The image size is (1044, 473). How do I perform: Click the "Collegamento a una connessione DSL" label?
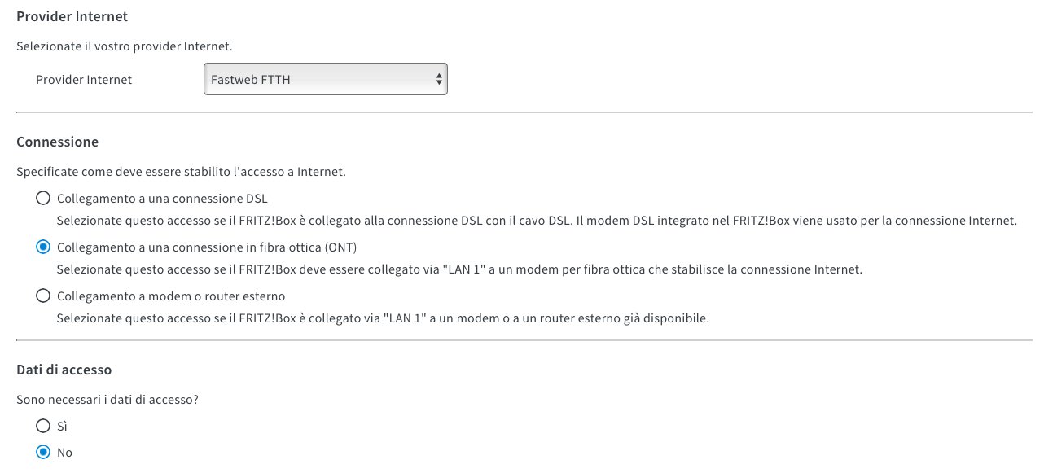[x=162, y=199]
